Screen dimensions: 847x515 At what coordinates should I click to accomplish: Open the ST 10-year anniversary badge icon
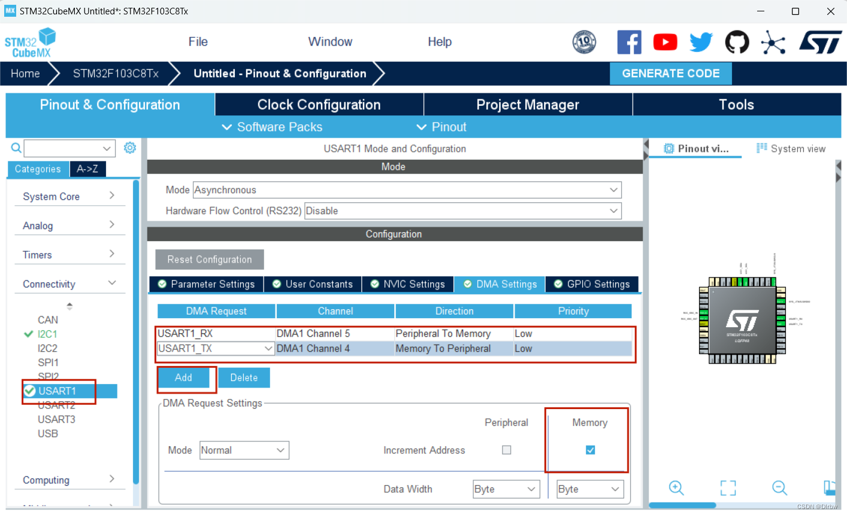[584, 42]
